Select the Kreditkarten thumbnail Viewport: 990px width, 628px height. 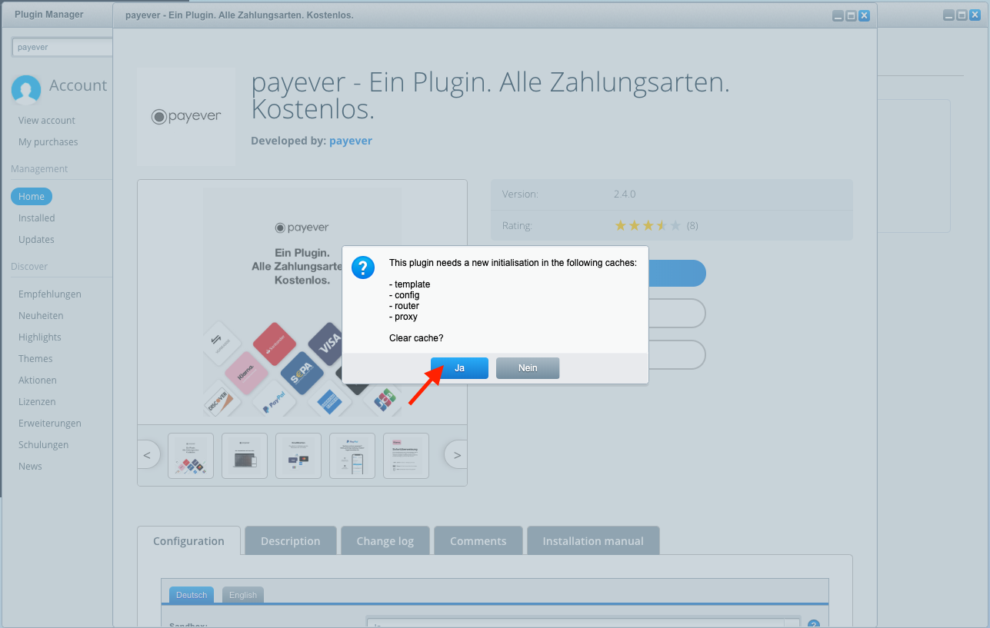click(298, 456)
